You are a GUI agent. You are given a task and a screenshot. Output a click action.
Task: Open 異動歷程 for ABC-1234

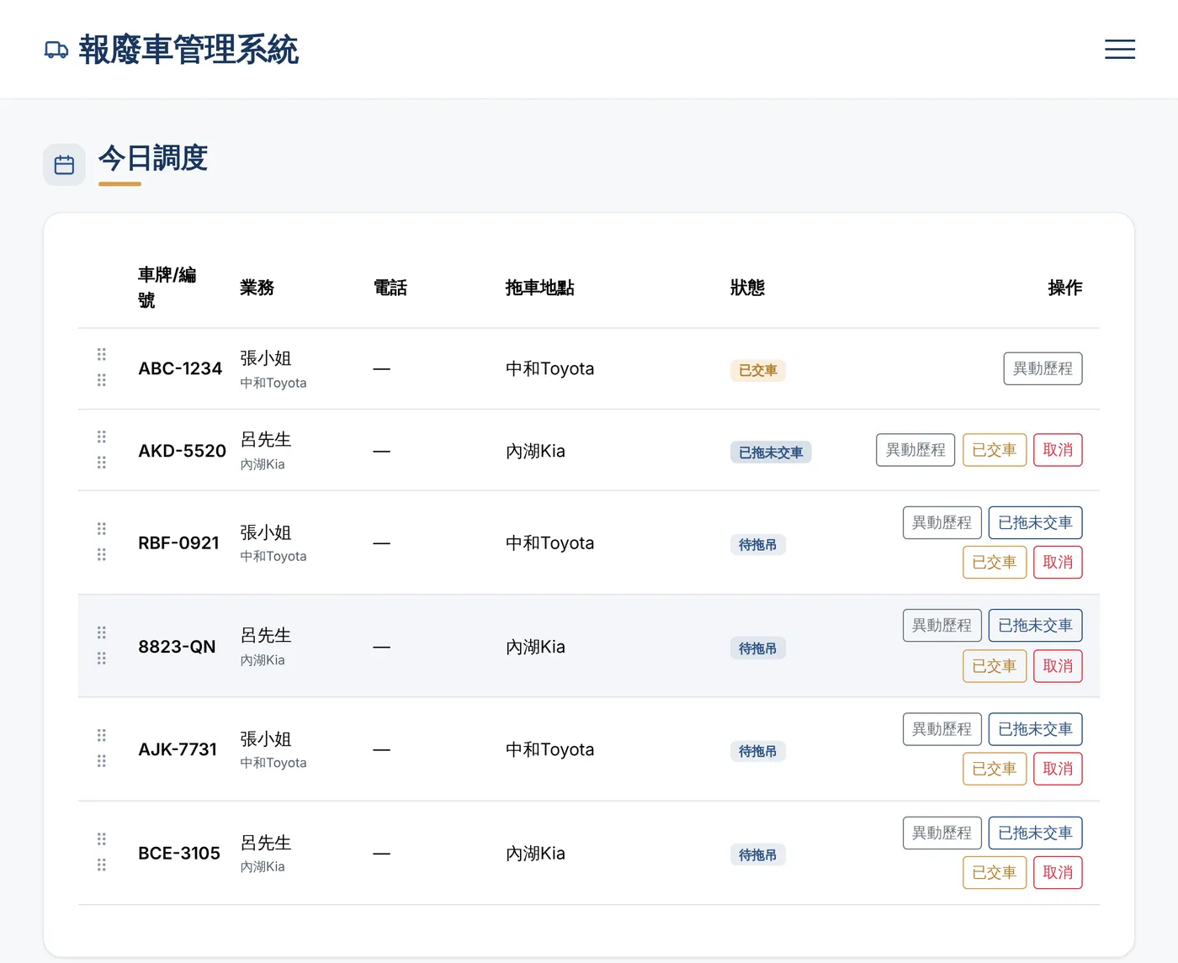coord(1043,368)
